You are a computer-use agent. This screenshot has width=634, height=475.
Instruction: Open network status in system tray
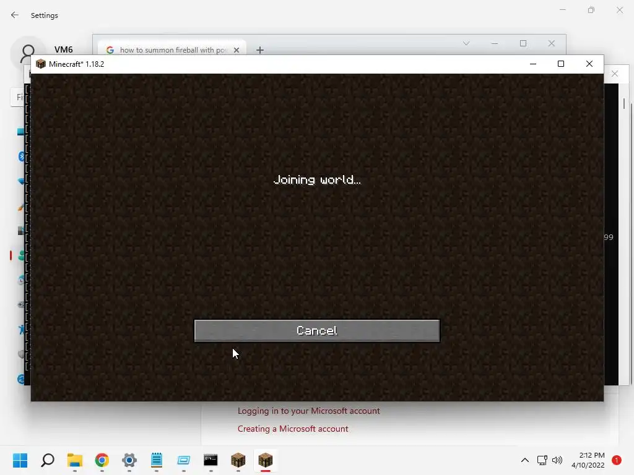[542, 460]
